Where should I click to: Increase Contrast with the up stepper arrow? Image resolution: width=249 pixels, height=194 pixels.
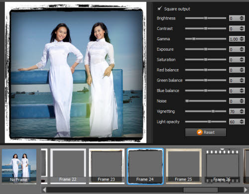pyautogui.click(x=242, y=27)
